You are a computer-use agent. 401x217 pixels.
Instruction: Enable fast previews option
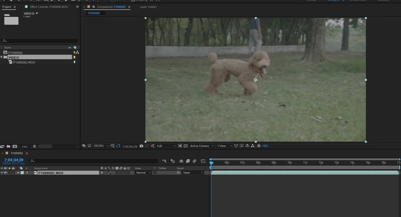[x=242, y=146]
